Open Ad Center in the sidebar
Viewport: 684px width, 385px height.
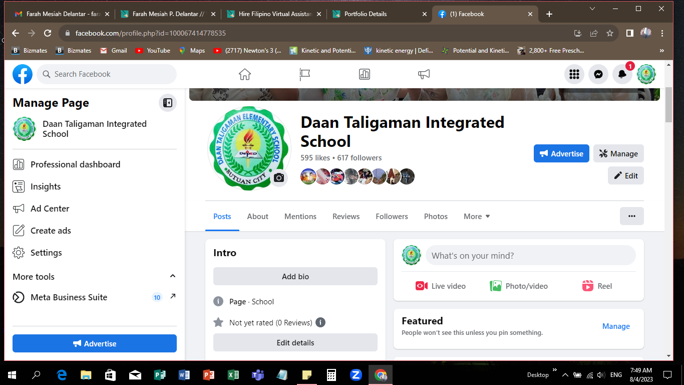click(95, 209)
